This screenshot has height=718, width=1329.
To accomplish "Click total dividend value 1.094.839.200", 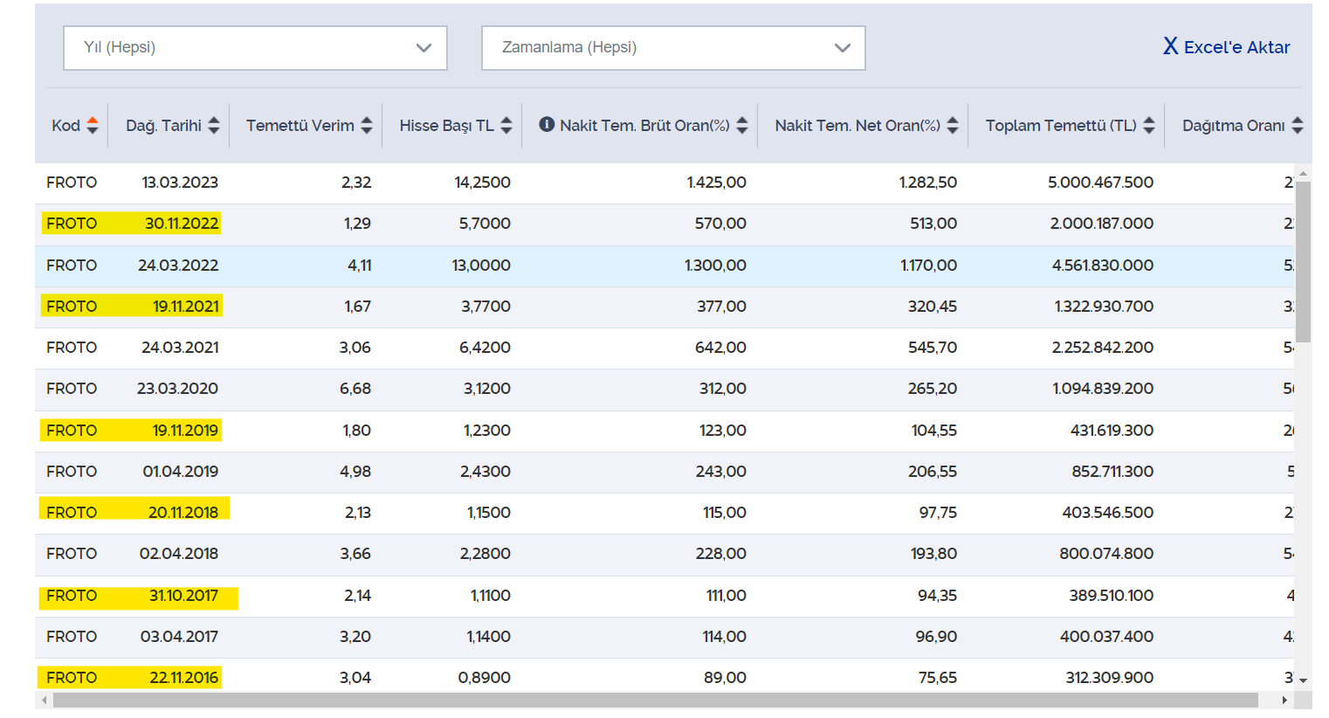I will tap(1103, 389).
